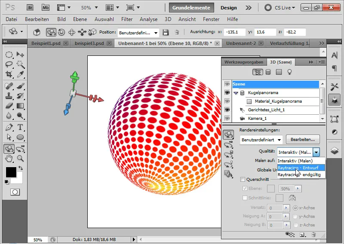Viewport: 344px width, 244px height.
Task: Select the Clone Stamp tool
Action: pos(9,96)
